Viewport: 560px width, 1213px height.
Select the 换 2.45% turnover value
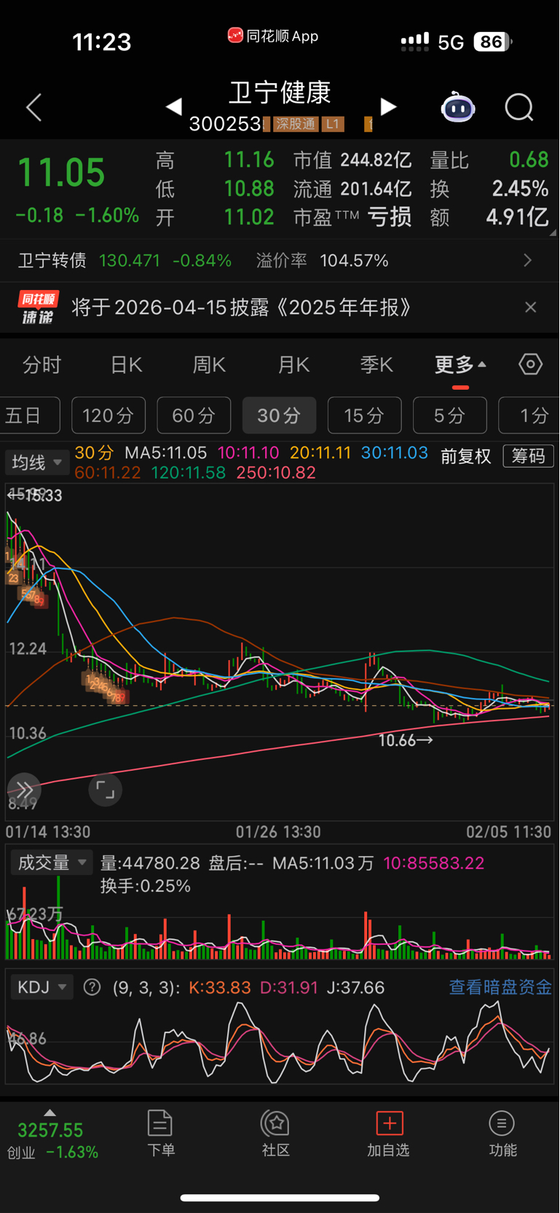(489, 189)
